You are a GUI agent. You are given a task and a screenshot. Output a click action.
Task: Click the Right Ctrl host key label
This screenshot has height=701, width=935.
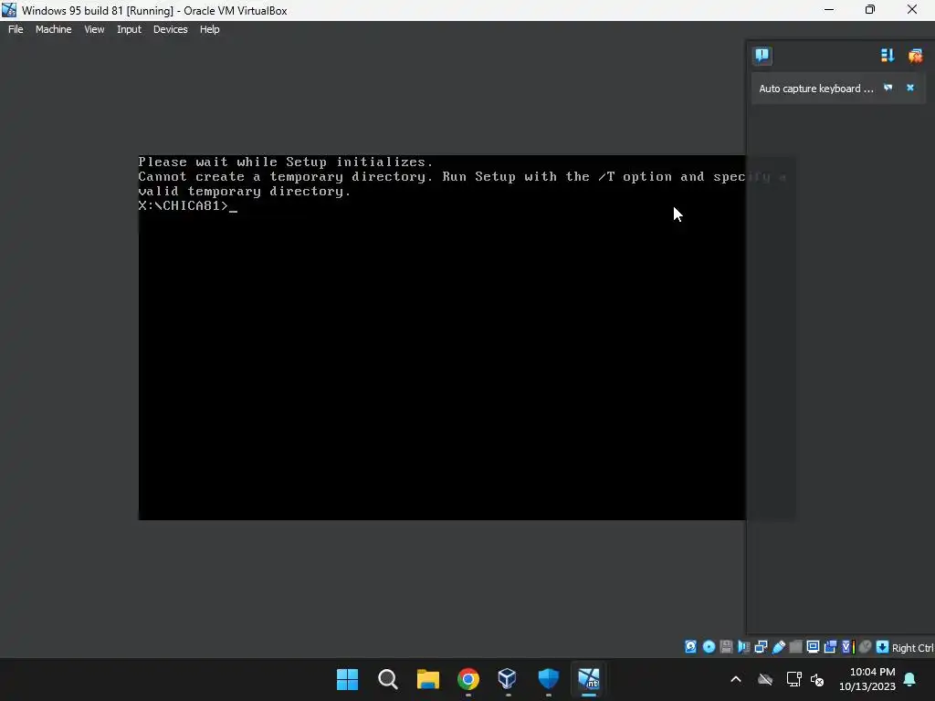click(912, 648)
